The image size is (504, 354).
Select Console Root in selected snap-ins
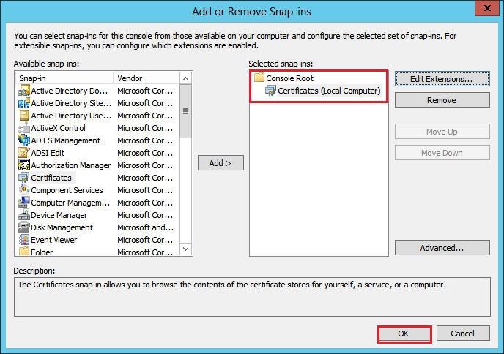(x=288, y=78)
